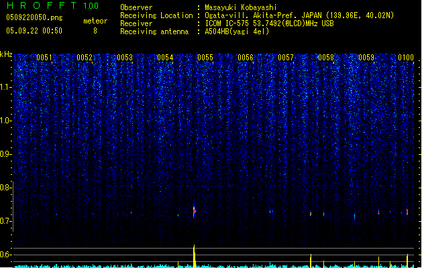Click the 1.1 kHz axis tick label
The width and height of the screenshot is (422, 268).
[x=6, y=87]
